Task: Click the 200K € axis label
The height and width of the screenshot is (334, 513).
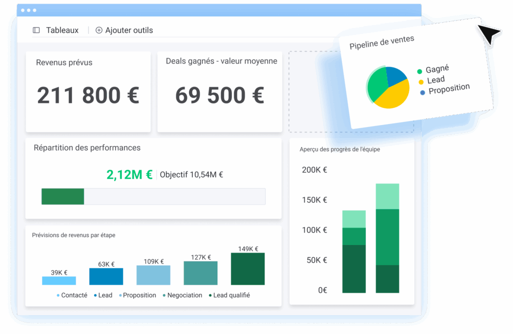Action: [315, 170]
